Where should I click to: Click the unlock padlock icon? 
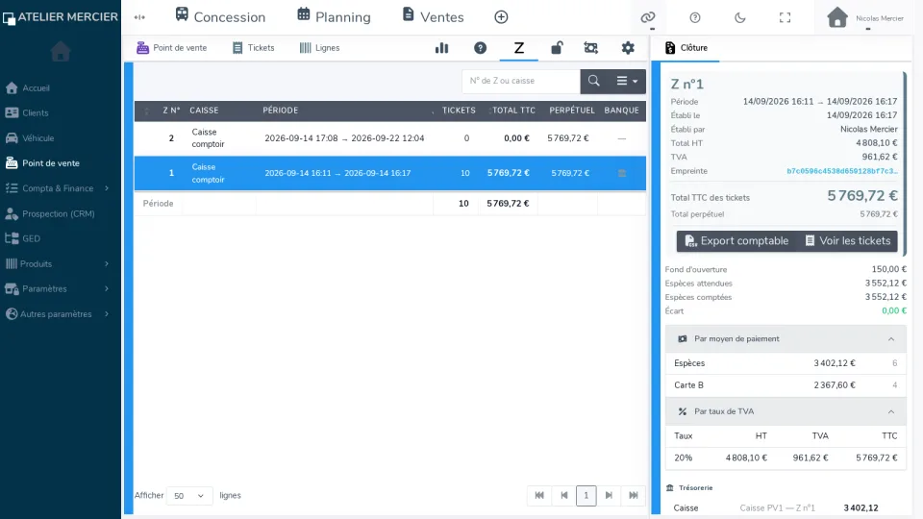tap(557, 48)
